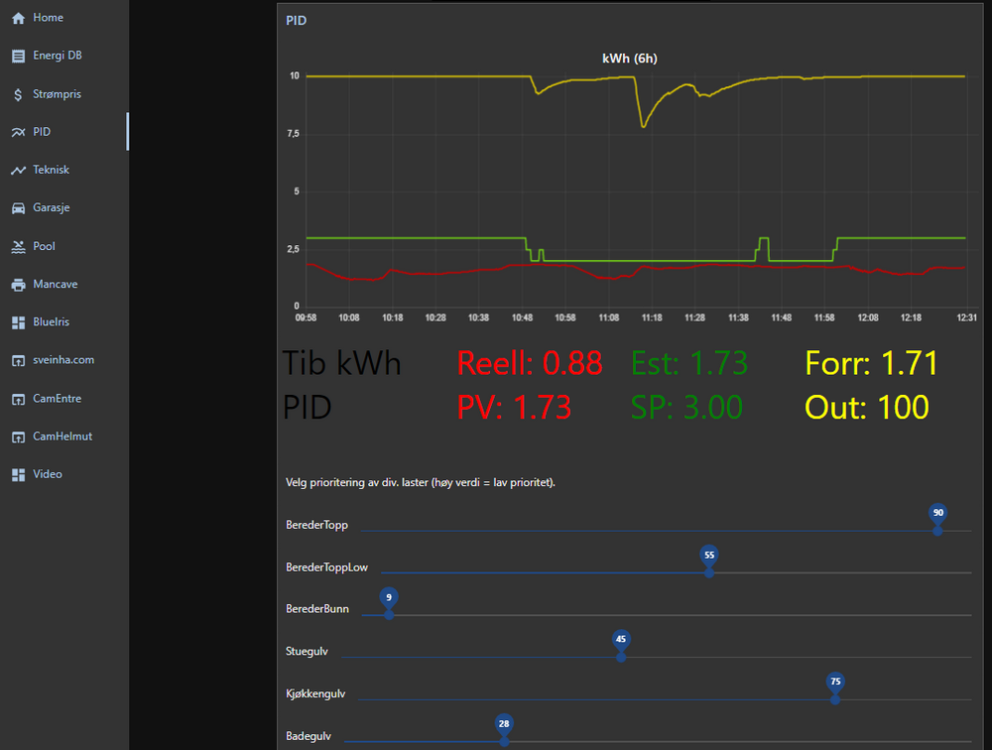Open the Pool swimming icon
Viewport: 992px width, 750px height.
point(18,246)
